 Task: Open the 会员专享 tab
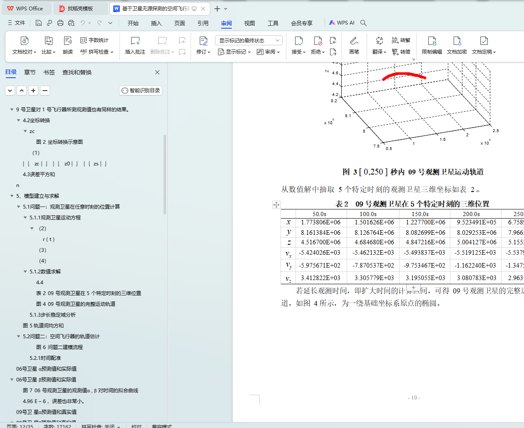(x=302, y=23)
